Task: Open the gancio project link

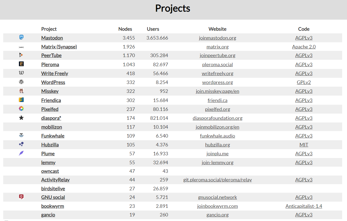Action: coord(48,215)
